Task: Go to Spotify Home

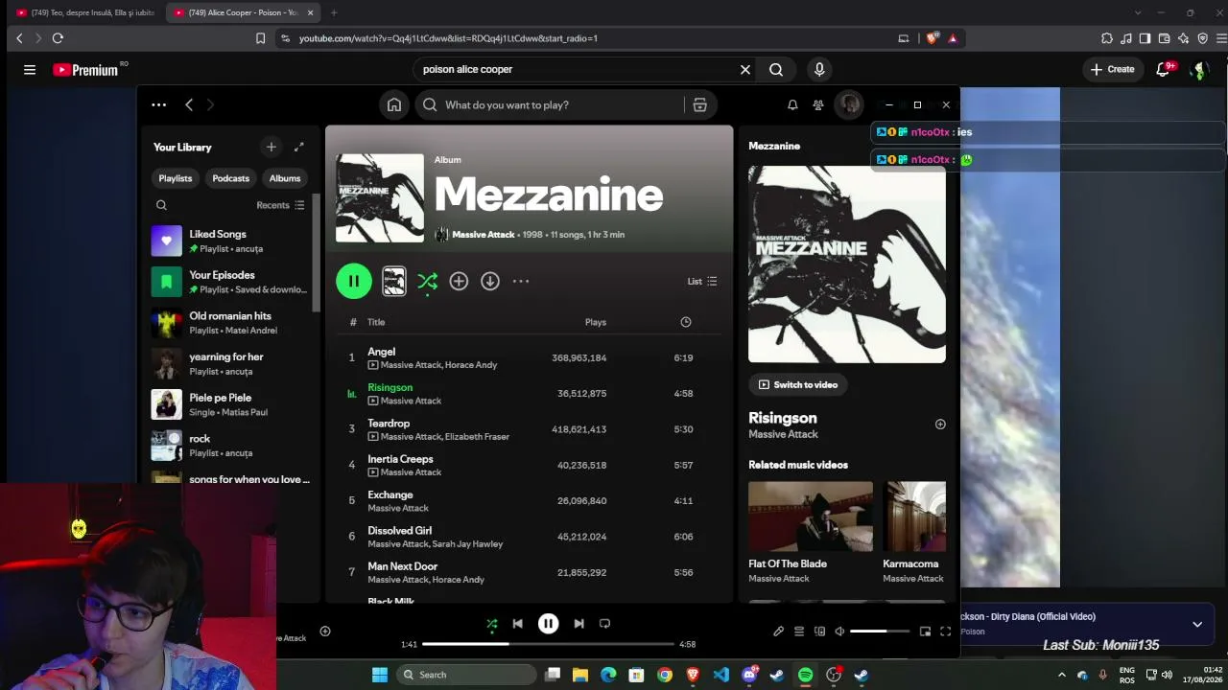Action: click(x=394, y=105)
